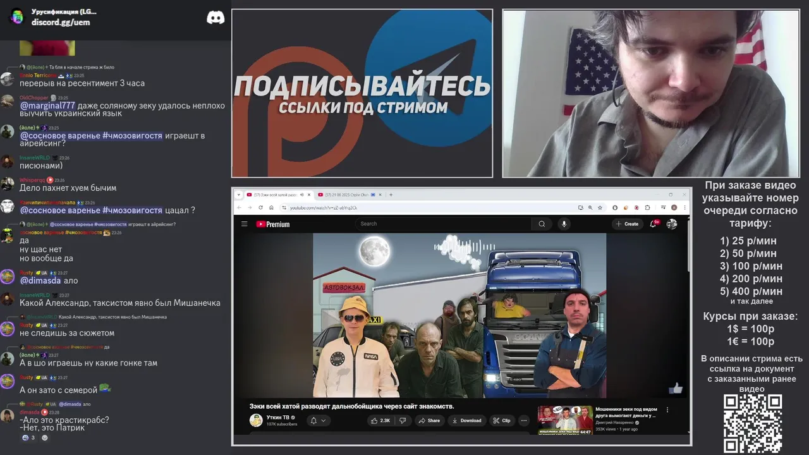Open recommended video 'Мошенники зеки под видом'

tap(626, 412)
